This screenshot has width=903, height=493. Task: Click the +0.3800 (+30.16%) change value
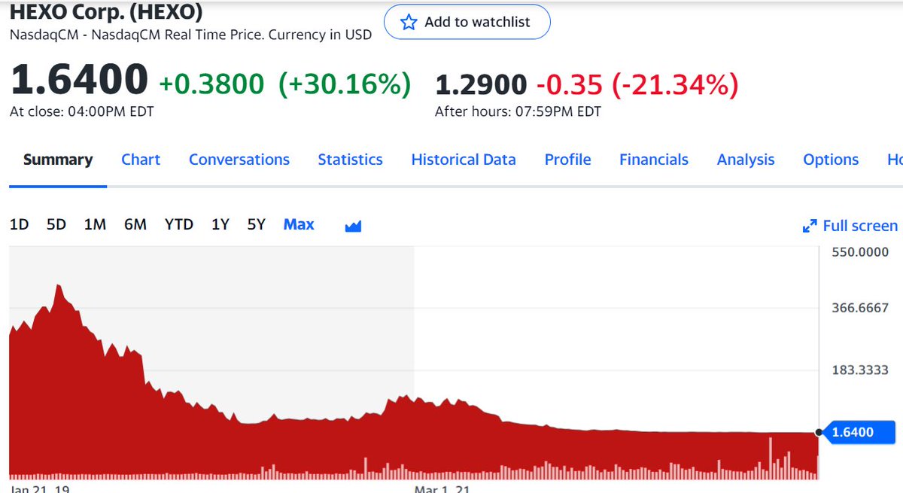pyautogui.click(x=285, y=84)
